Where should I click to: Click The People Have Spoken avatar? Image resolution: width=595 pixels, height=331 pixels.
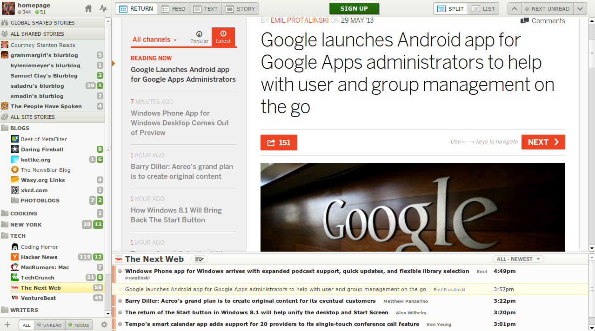coord(5,106)
